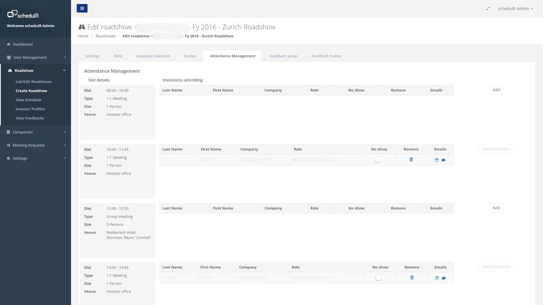Expand Meeting Requests chevron
Image resolution: width=543 pixels, height=305 pixels.
click(65, 145)
